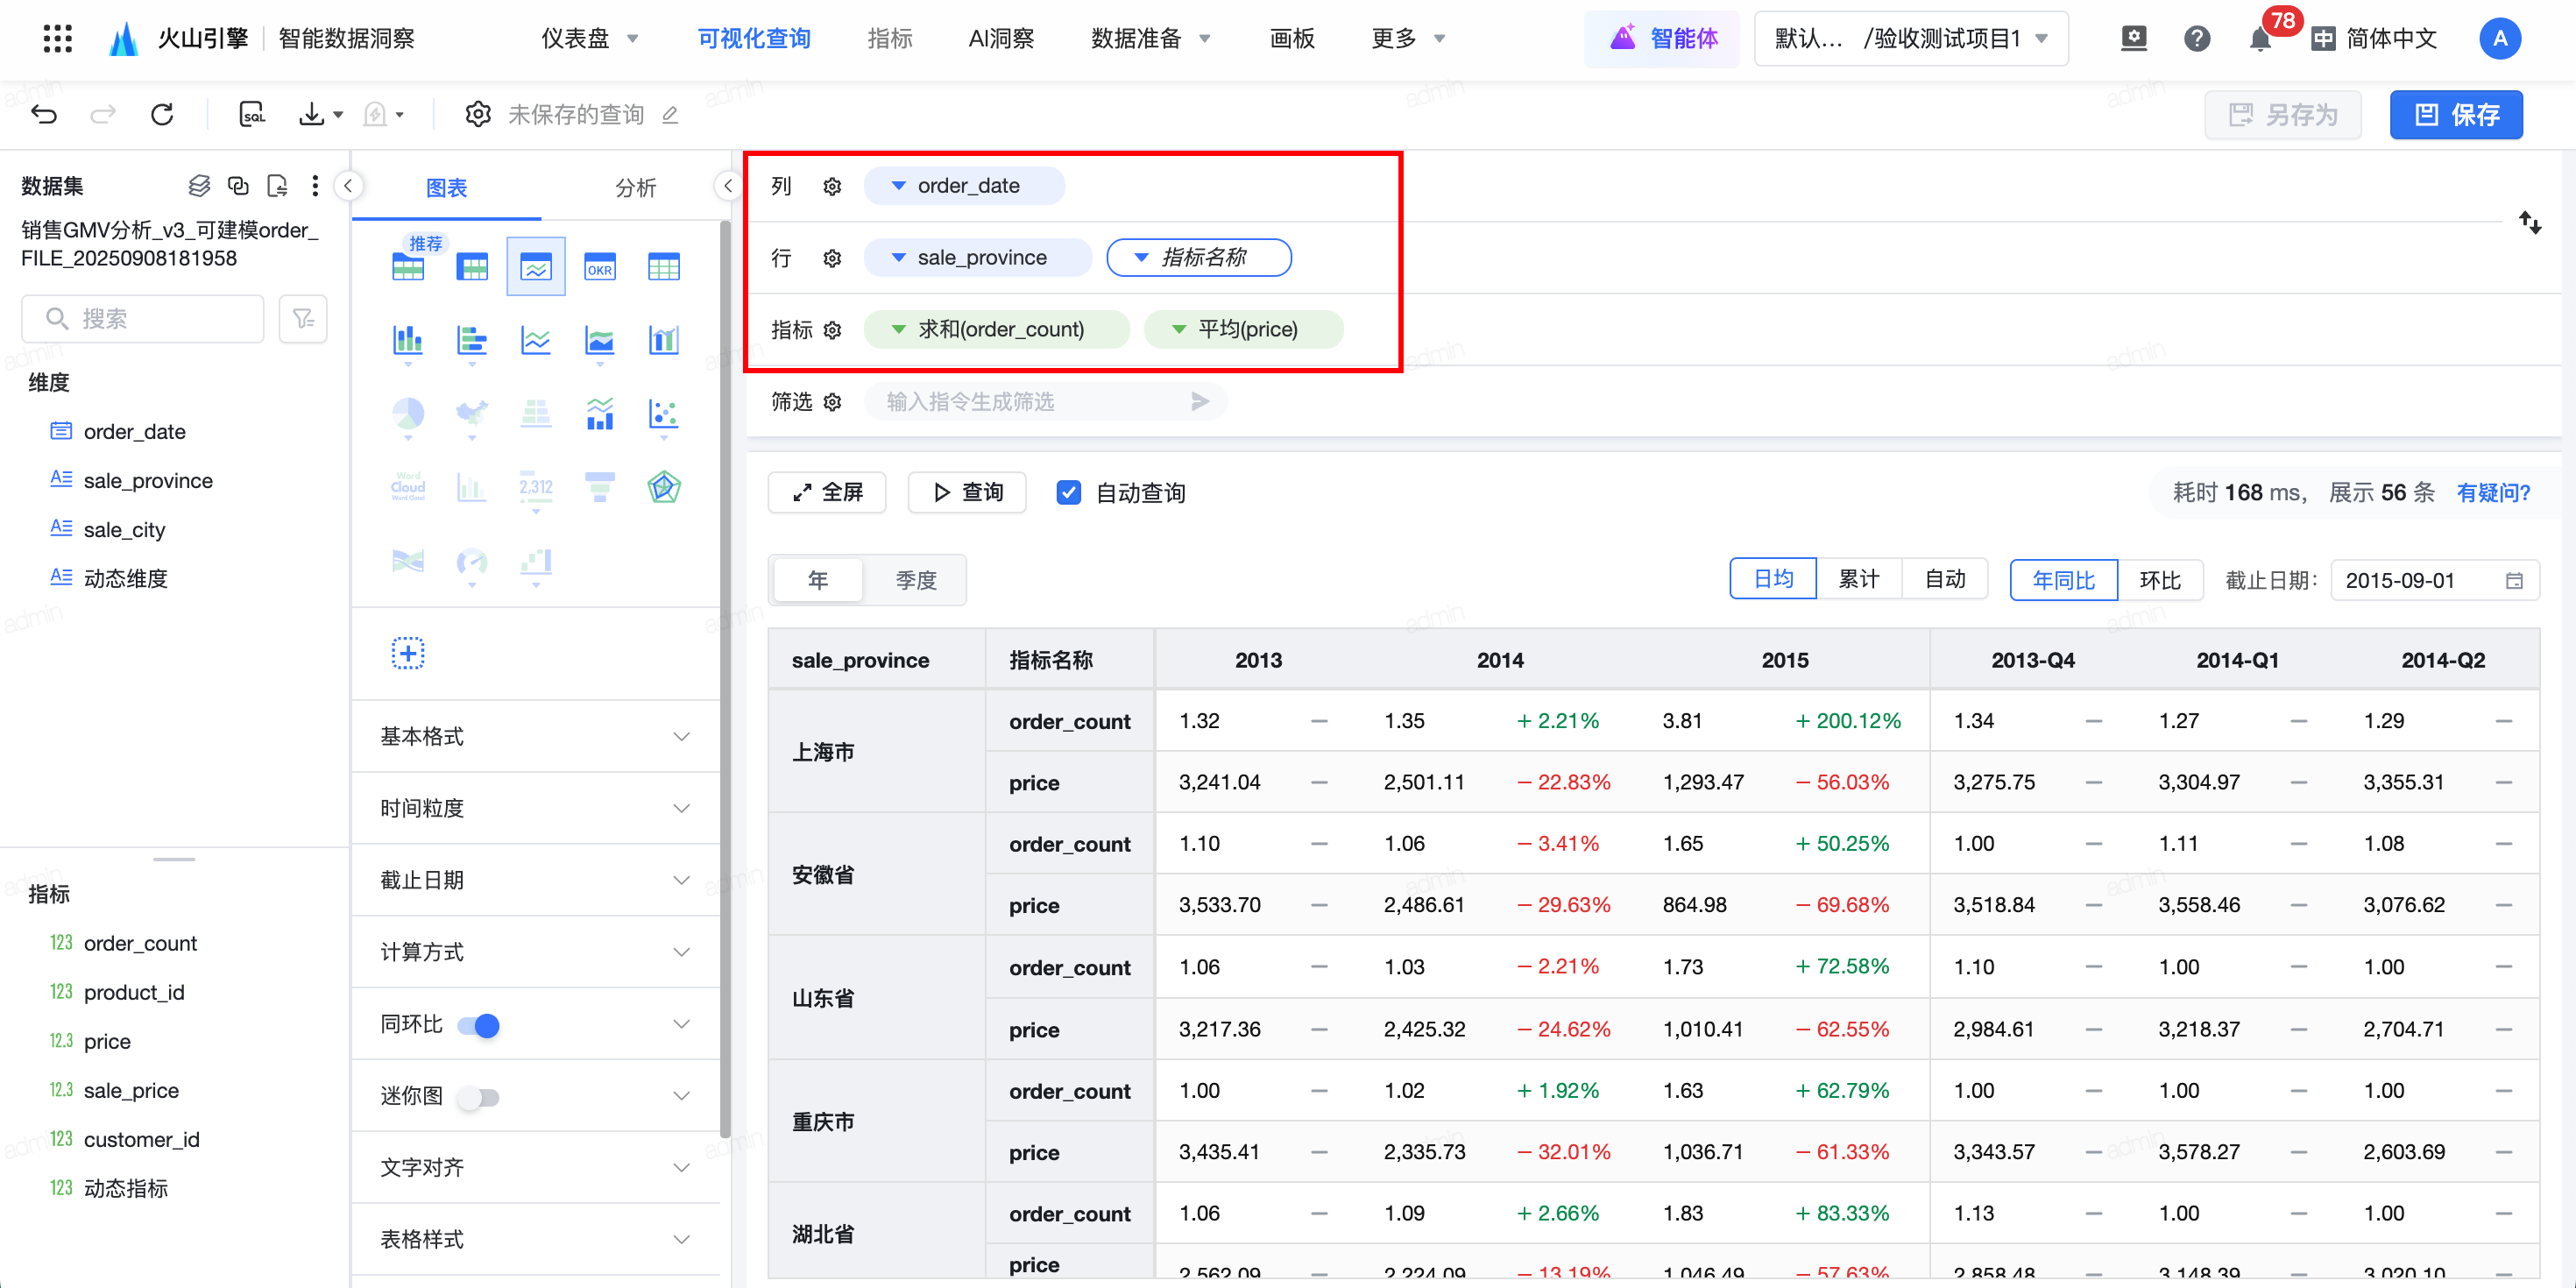
Task: Uncheck the 自动查询 checkbox
Action: click(1068, 492)
